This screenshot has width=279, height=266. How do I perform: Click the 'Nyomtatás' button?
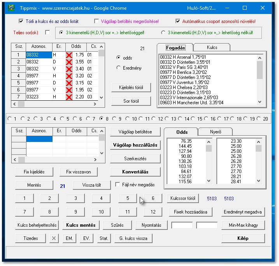[151, 225]
